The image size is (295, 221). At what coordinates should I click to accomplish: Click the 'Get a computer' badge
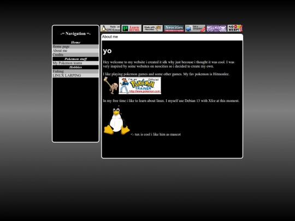click(195, 28)
